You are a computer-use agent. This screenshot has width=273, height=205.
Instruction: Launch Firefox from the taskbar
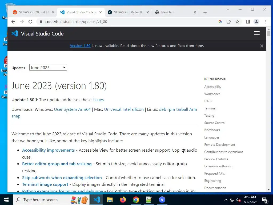(x=123, y=200)
